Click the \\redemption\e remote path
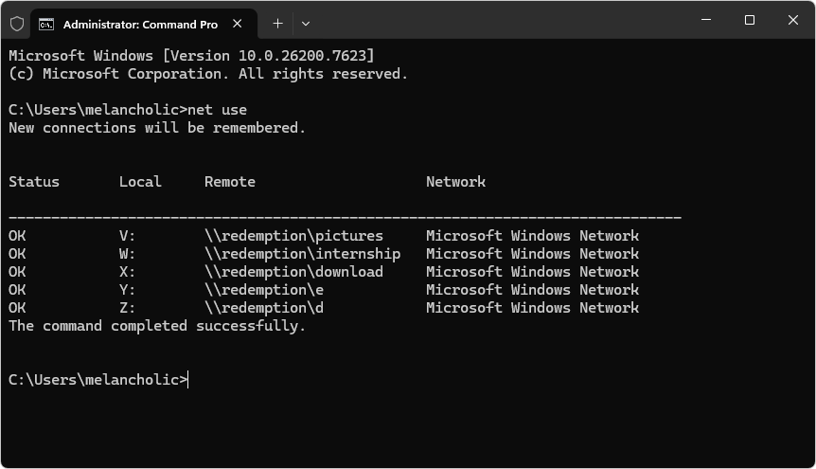 click(264, 290)
